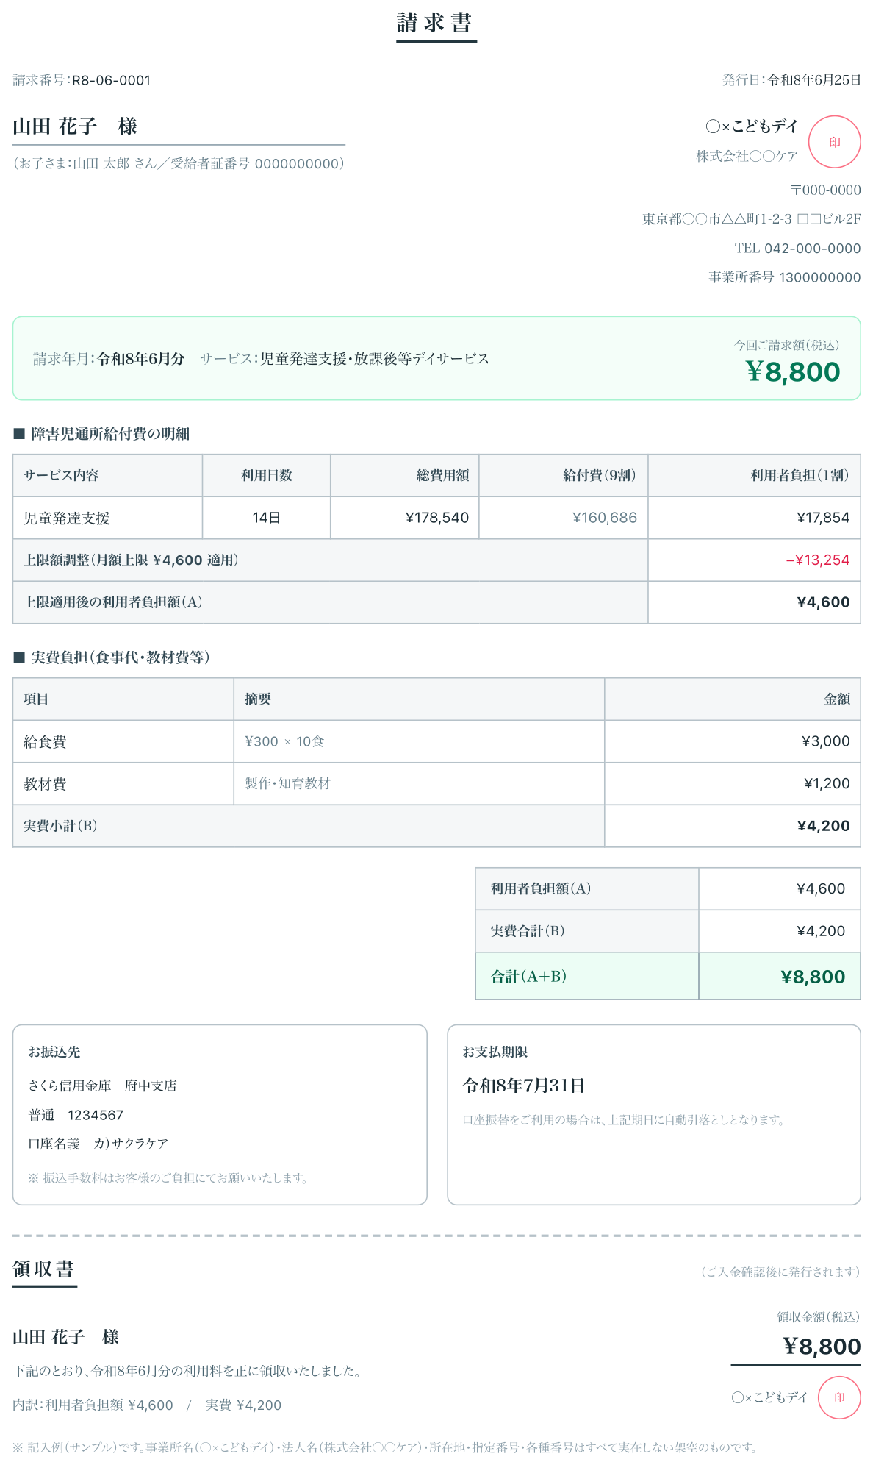
Task: Select the 領収書 heading
Action: point(43,1269)
